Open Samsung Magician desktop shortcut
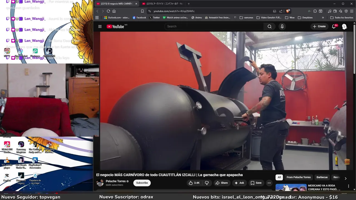This screenshot has height=200, width=356. 21,147
